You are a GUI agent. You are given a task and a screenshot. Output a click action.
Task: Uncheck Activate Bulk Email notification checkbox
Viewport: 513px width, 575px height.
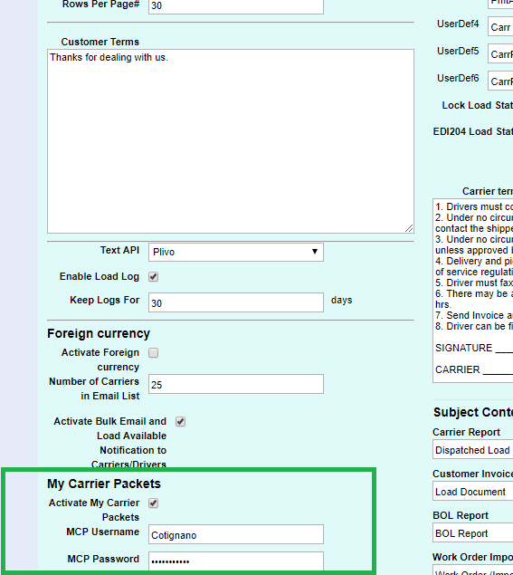coord(180,422)
